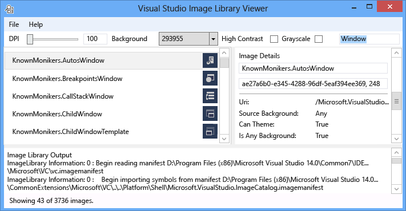This screenshot has height=211, width=406.
Task: Click the search box containing Window
Action: coord(369,39)
